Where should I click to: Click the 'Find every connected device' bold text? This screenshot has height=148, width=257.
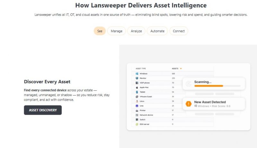pyautogui.click(x=45, y=90)
